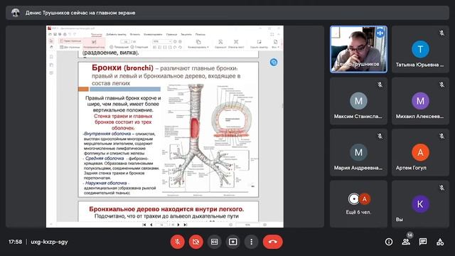Leave the call with the red hang-up button
The image size is (455, 256).
(272, 242)
